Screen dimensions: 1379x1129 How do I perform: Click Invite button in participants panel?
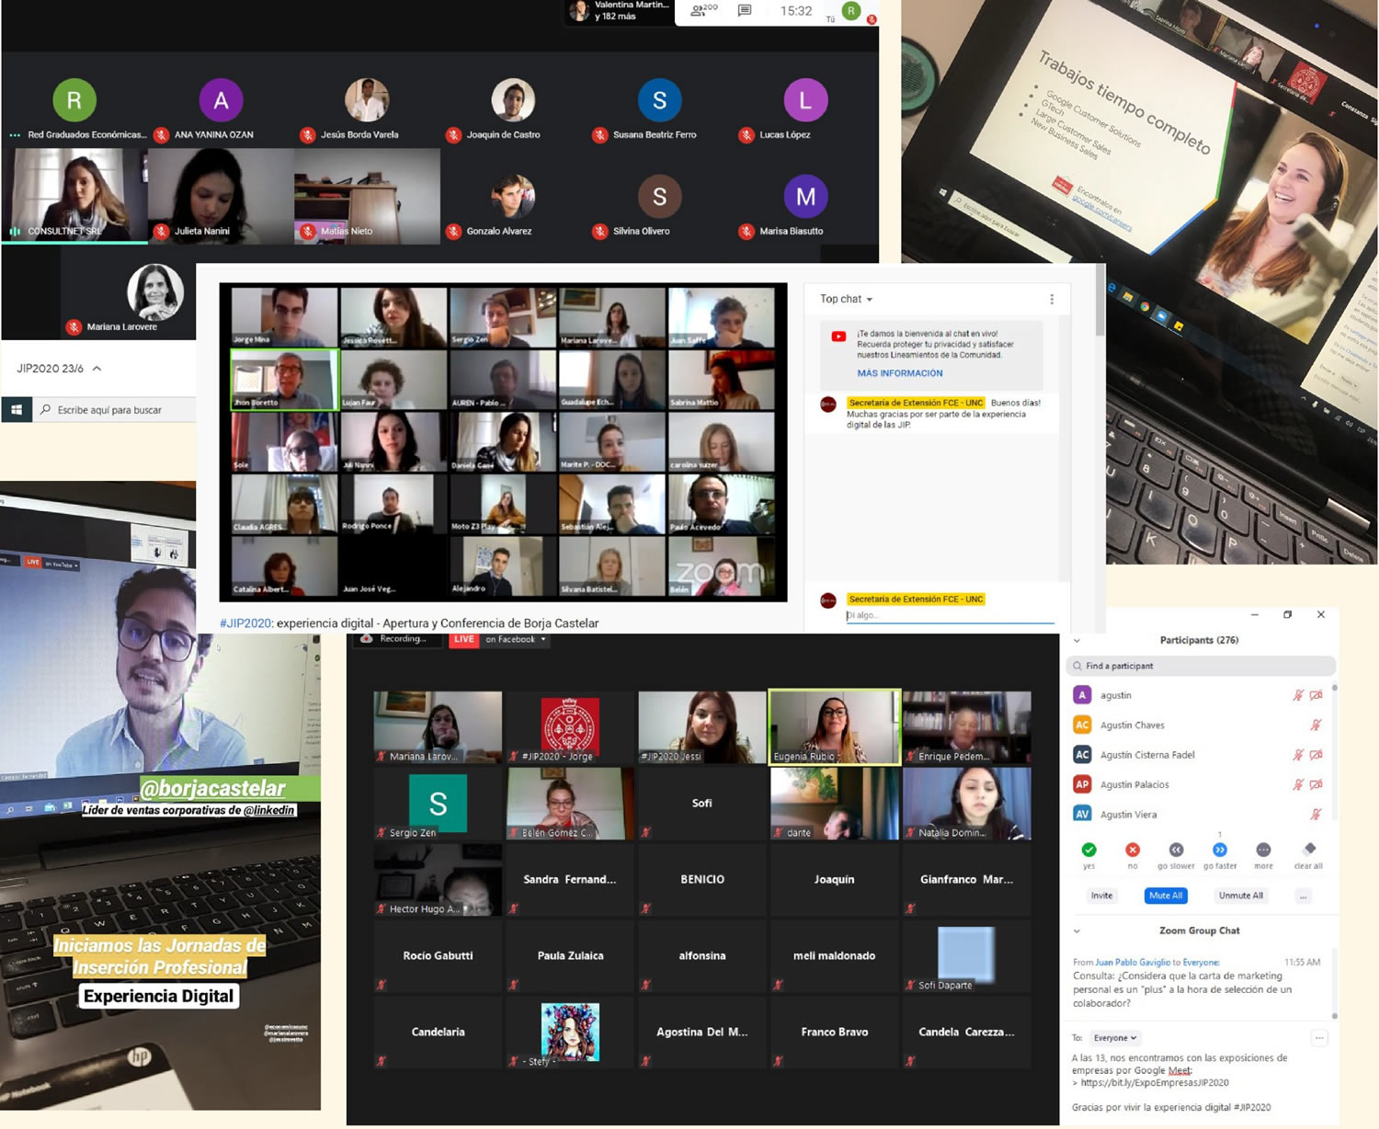[1101, 895]
